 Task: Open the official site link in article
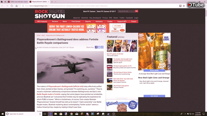pos(78,86)
